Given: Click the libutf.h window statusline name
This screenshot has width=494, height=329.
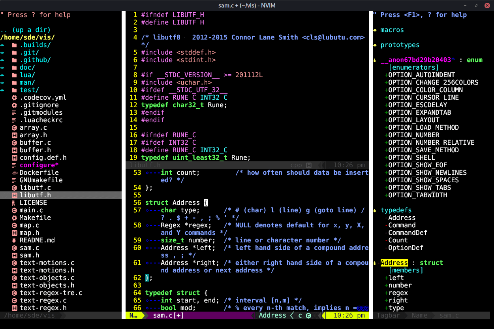Looking at the screenshot, I should (145, 165).
